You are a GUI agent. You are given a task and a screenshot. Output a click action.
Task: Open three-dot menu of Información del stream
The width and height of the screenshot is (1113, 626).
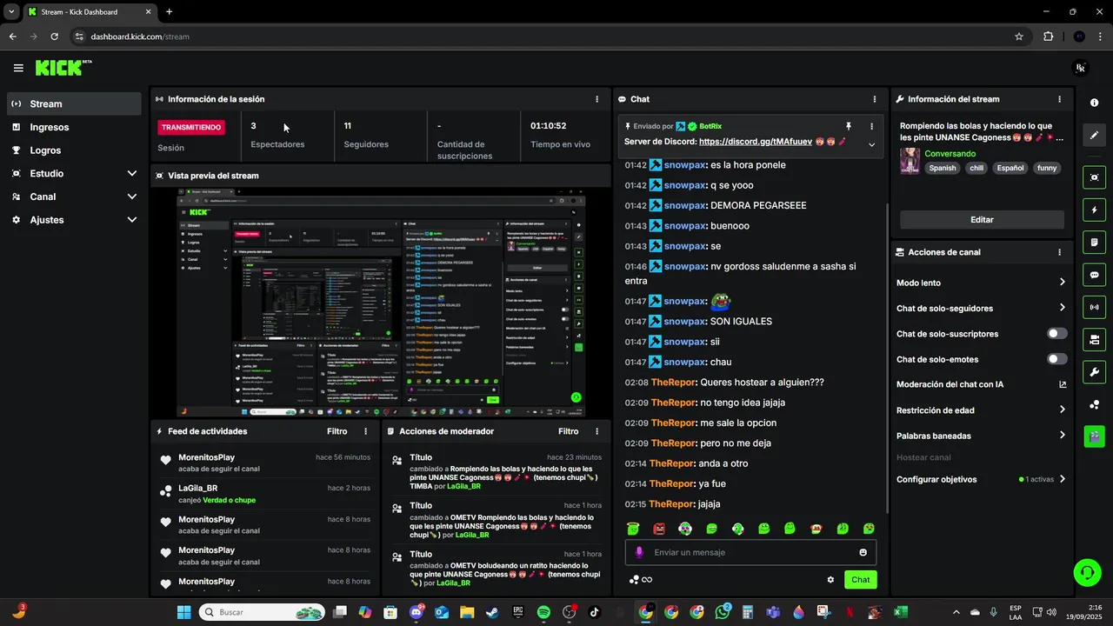point(1059,99)
